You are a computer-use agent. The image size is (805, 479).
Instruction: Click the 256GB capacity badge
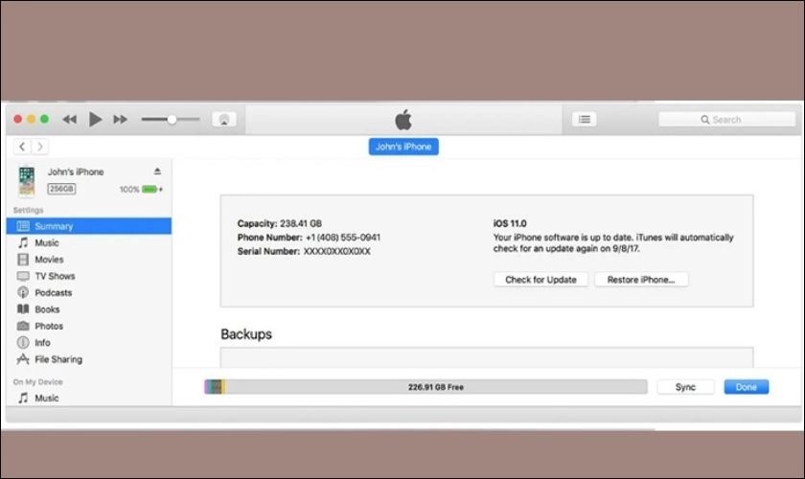tap(61, 189)
